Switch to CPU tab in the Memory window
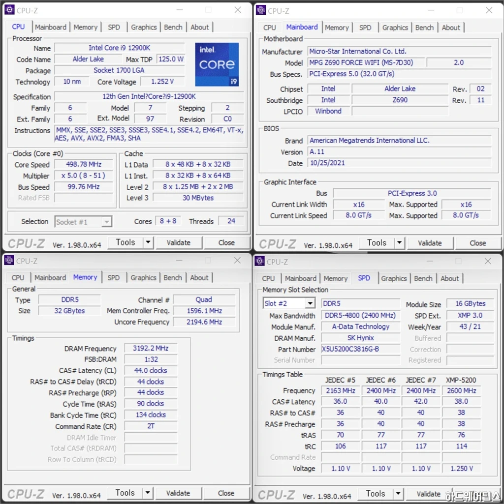 18,278
